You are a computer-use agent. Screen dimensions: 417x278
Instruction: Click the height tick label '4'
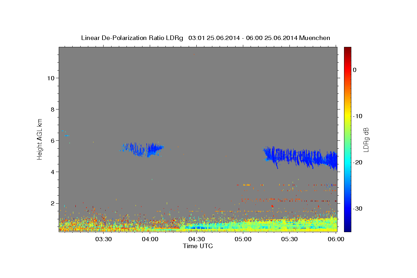click(52, 172)
